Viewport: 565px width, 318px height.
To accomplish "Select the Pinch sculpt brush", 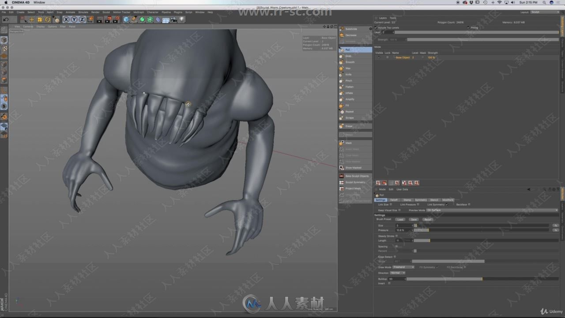I will coord(355,81).
